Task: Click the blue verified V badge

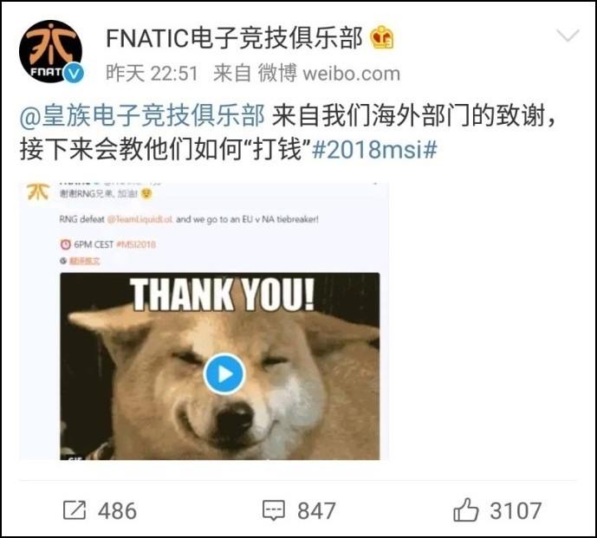Action: pyautogui.click(x=73, y=73)
